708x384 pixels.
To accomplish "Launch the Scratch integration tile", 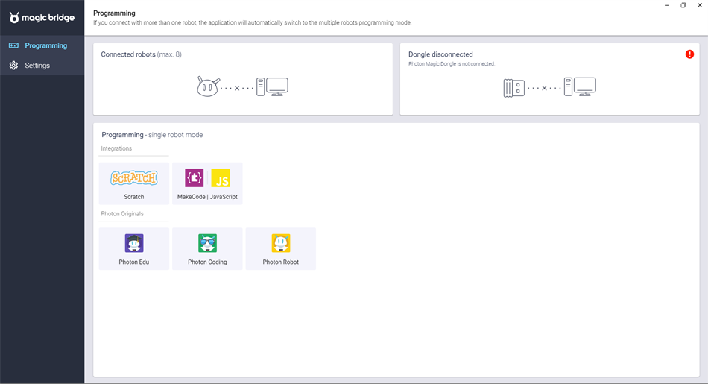I will pyautogui.click(x=134, y=183).
